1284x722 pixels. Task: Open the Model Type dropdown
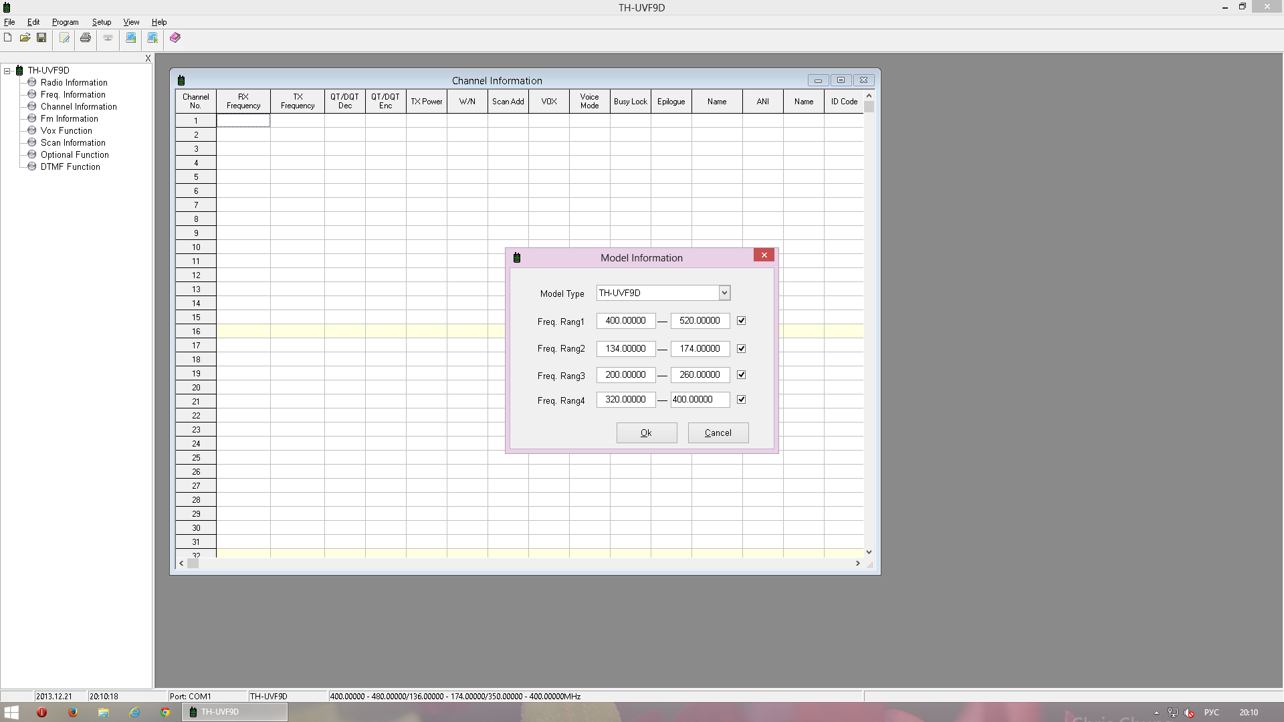tap(724, 293)
